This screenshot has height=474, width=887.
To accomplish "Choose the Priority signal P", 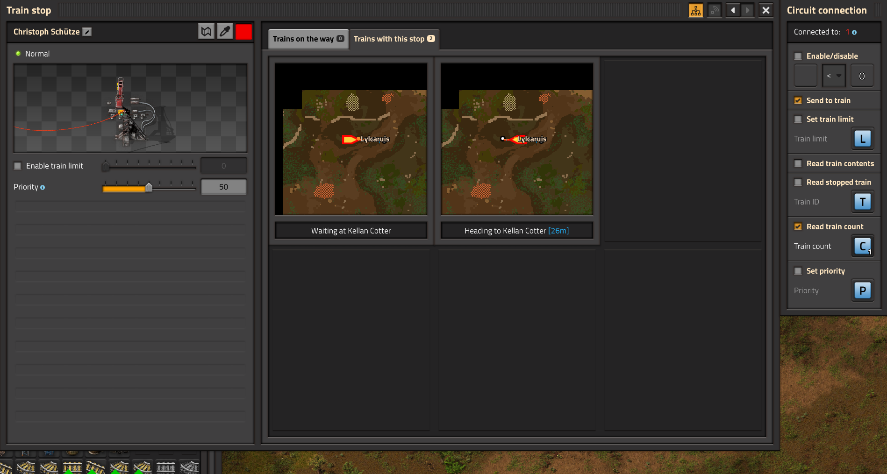I will point(862,290).
